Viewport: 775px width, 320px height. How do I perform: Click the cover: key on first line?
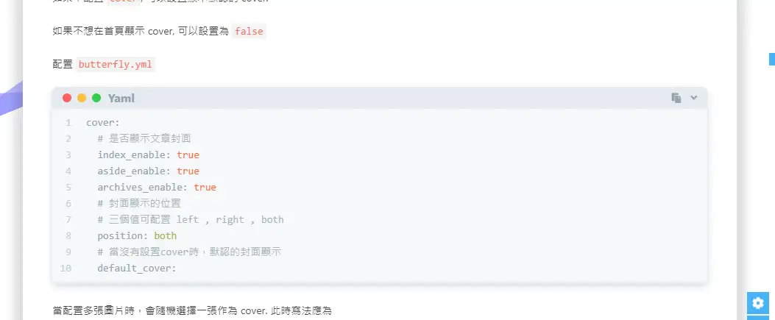(103, 122)
